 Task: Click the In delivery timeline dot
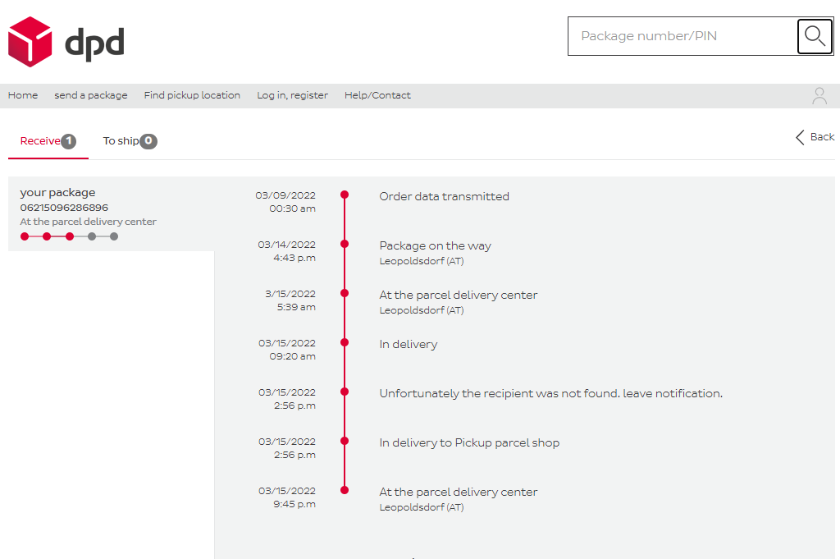click(345, 342)
